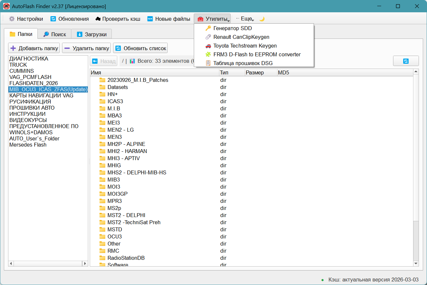This screenshot has width=427, height=285.
Task: Expand the Еще overflow dropdown
Action: tap(245, 19)
